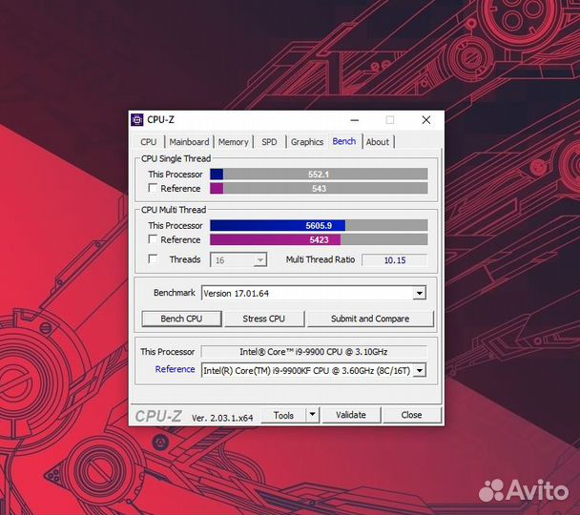Image resolution: width=580 pixels, height=515 pixels.
Task: Tick the Threads checkbox
Action: click(153, 258)
